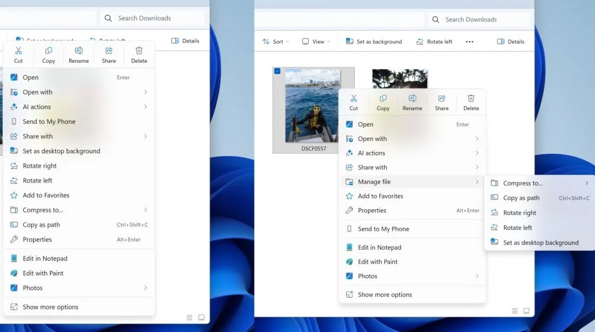Expand Open with submenu in left menu
Viewport: 595px width, 332px height.
145,92
